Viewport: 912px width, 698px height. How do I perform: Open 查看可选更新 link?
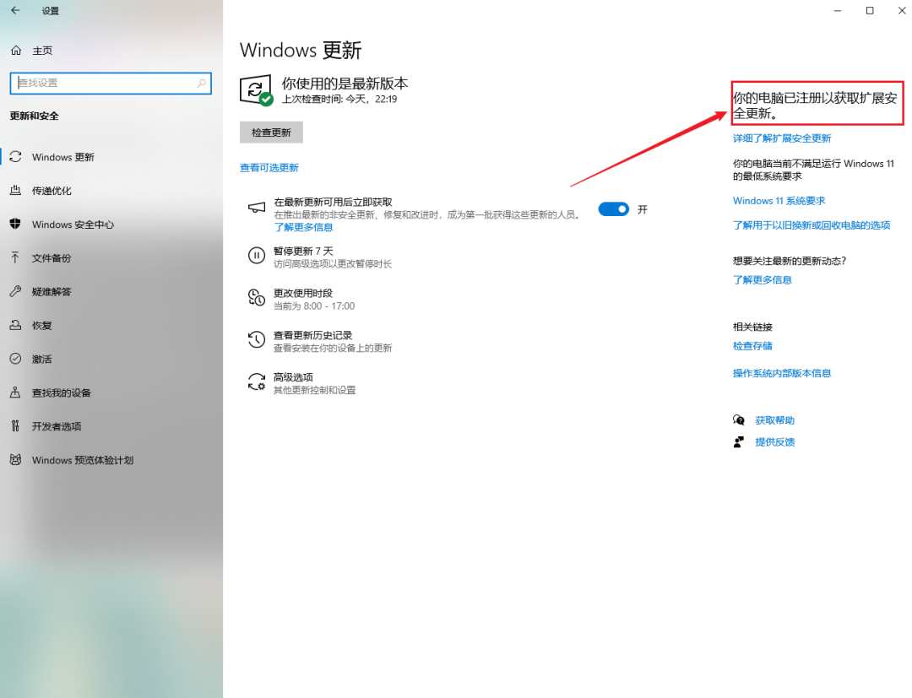[269, 167]
